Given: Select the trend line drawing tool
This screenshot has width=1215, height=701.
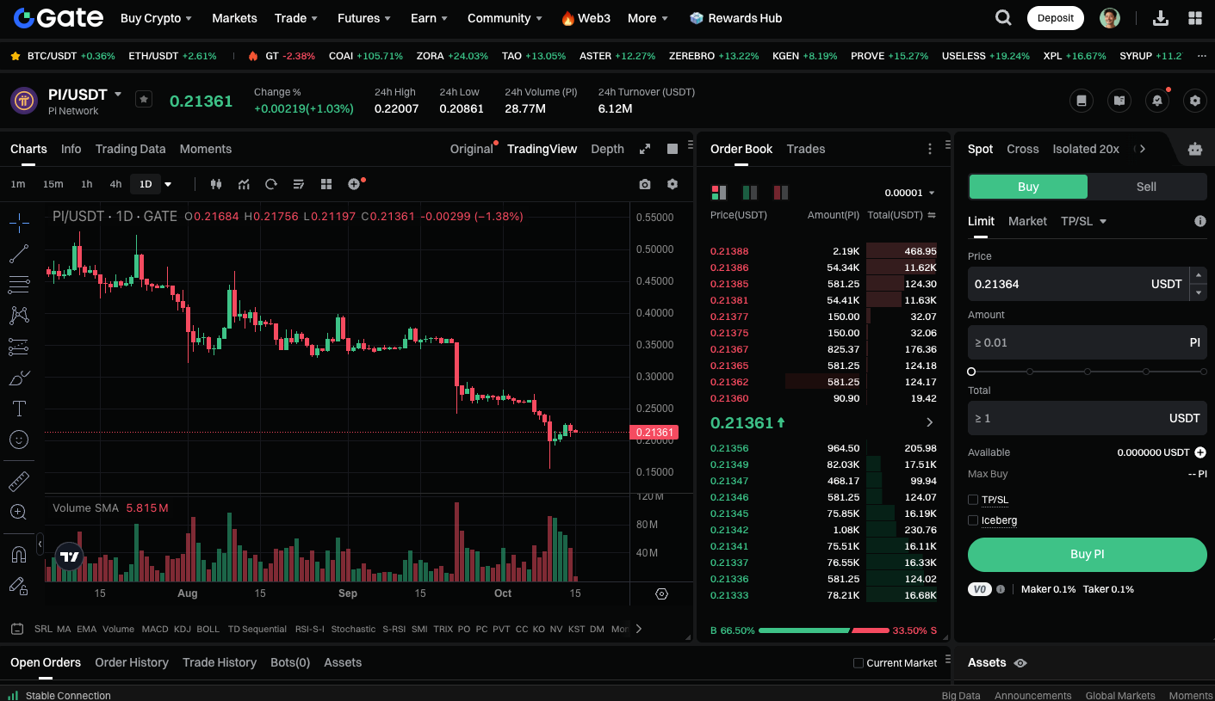Looking at the screenshot, I should [19, 254].
